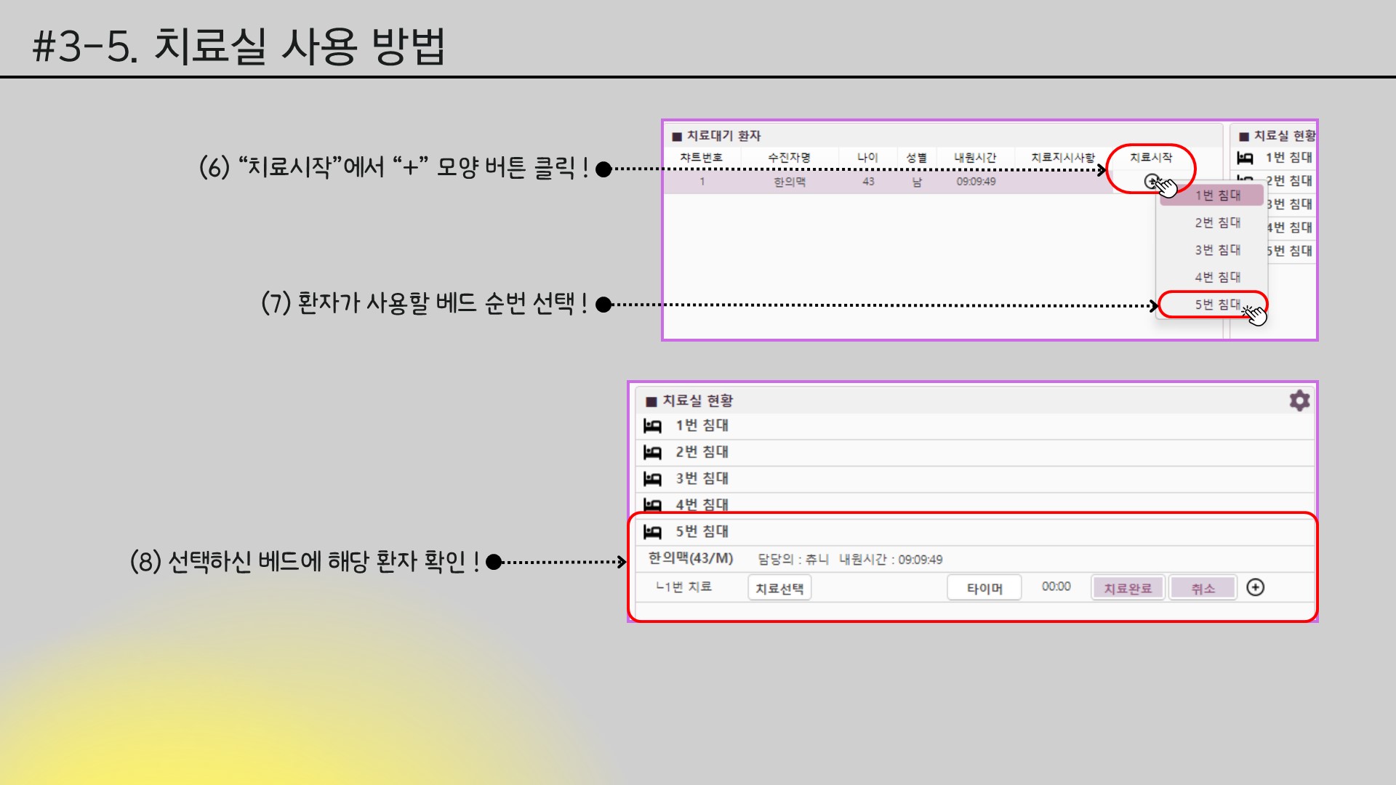Select the patient row 한의맥 in waiting list
1396x785 pixels.
click(x=790, y=182)
